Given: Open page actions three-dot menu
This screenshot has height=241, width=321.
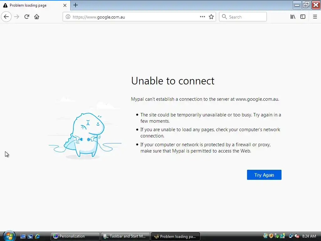Looking at the screenshot, I should pos(203,17).
